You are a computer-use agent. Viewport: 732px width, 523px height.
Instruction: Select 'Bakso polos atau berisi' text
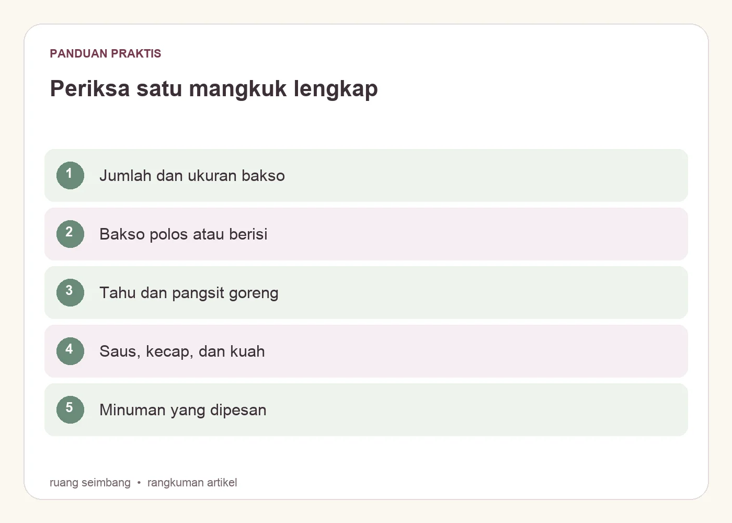pos(183,234)
